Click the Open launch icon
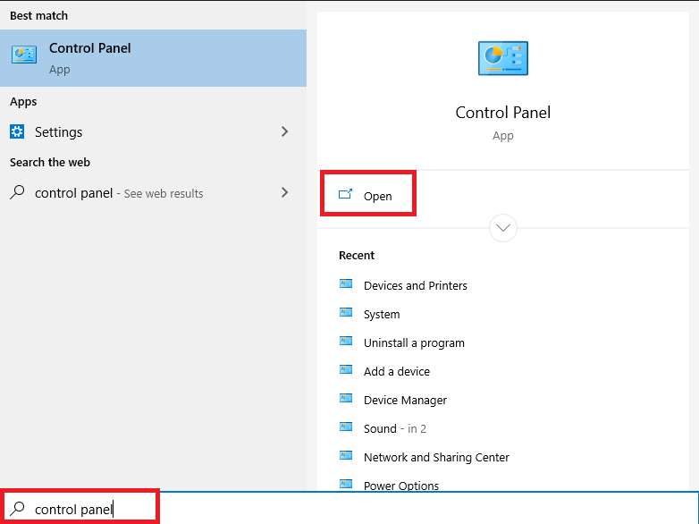The image size is (699, 524). pyautogui.click(x=346, y=194)
